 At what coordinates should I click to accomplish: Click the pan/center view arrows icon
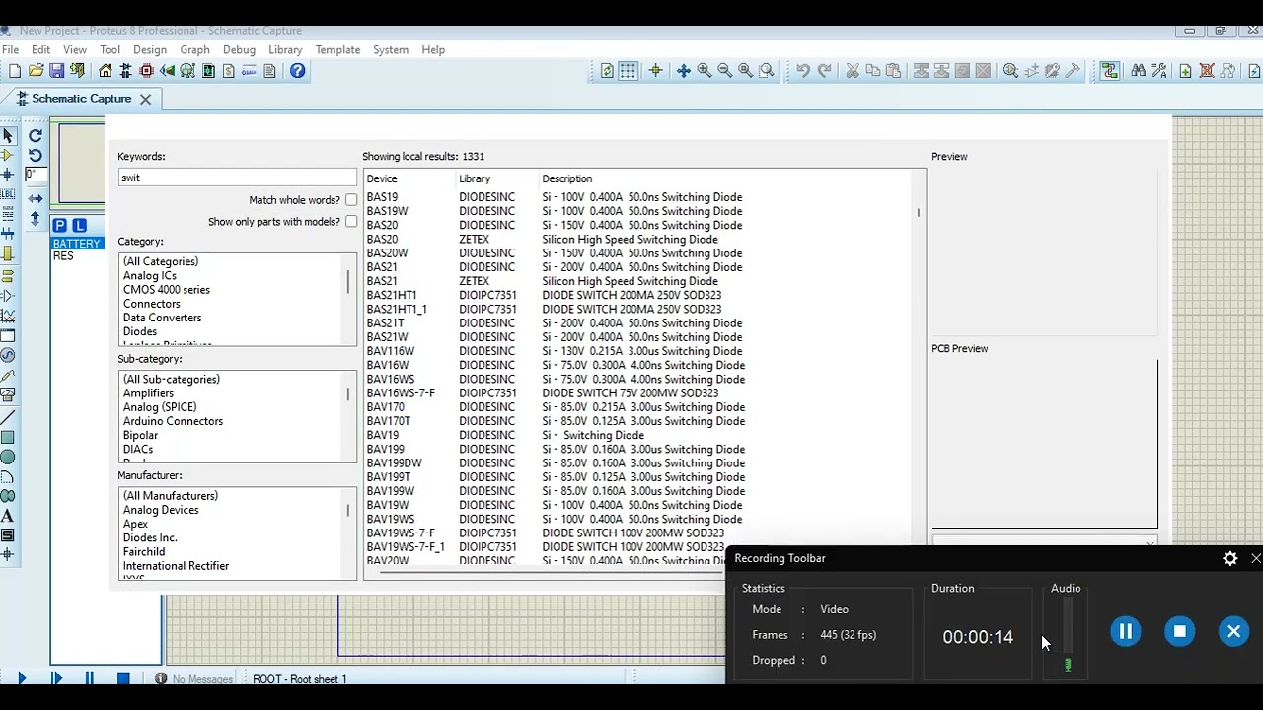pos(683,71)
